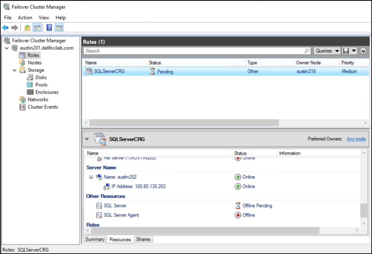
Task: Select Storage in the navigation tree
Action: 36,70
